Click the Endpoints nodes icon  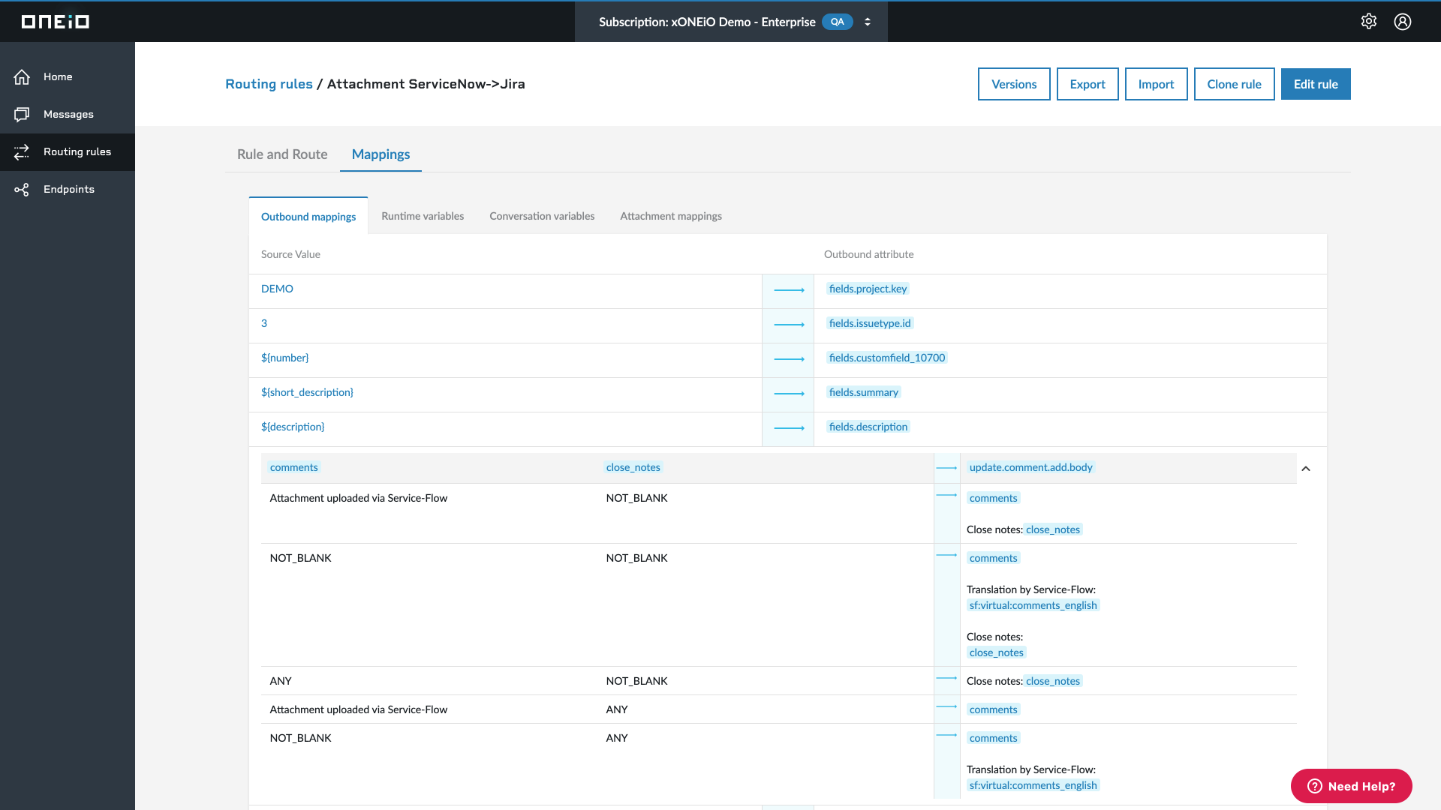tap(22, 190)
